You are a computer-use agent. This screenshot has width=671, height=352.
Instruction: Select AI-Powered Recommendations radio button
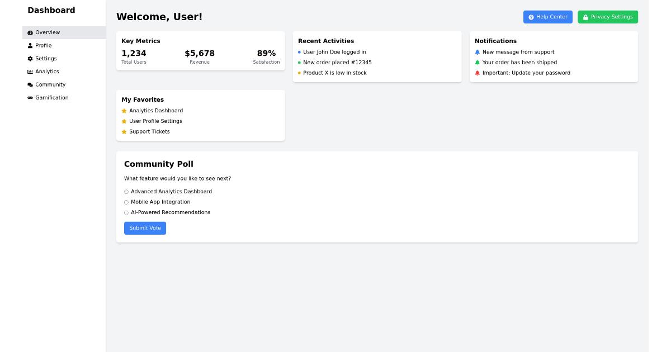click(x=126, y=212)
